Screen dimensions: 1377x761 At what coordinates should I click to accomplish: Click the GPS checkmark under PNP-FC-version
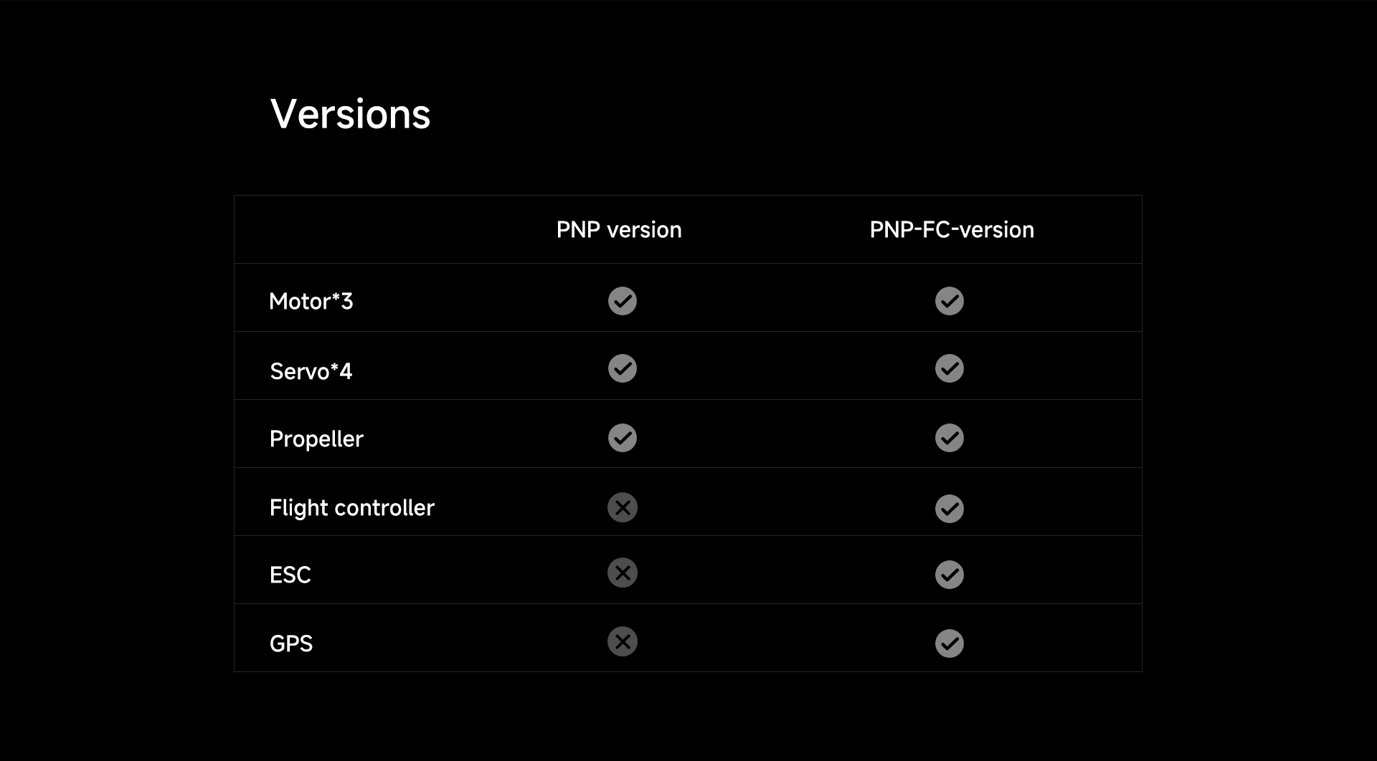(950, 643)
